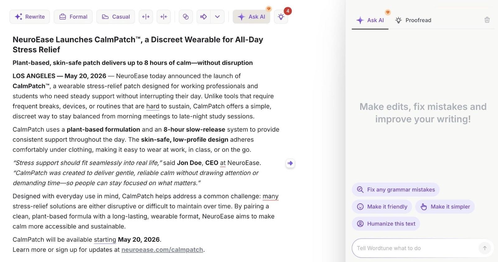Apply the Casual tone rewrite
Viewport: 498px width, 262px height.
pyautogui.click(x=115, y=17)
